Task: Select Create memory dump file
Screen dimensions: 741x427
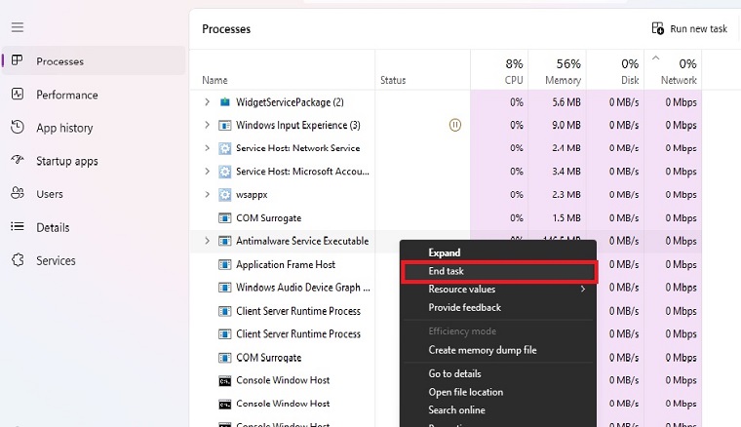Action: [482, 350]
